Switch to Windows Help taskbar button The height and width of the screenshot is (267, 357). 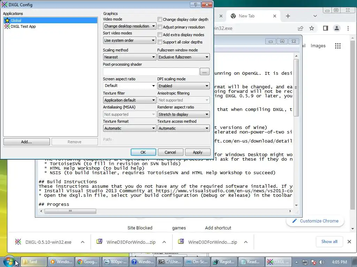[142, 262]
